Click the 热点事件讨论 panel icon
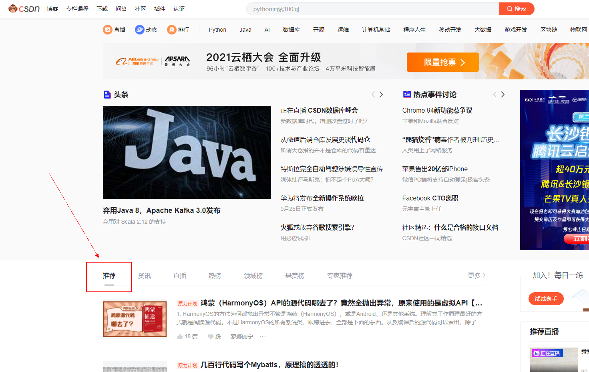The width and height of the screenshot is (589, 372). (407, 94)
